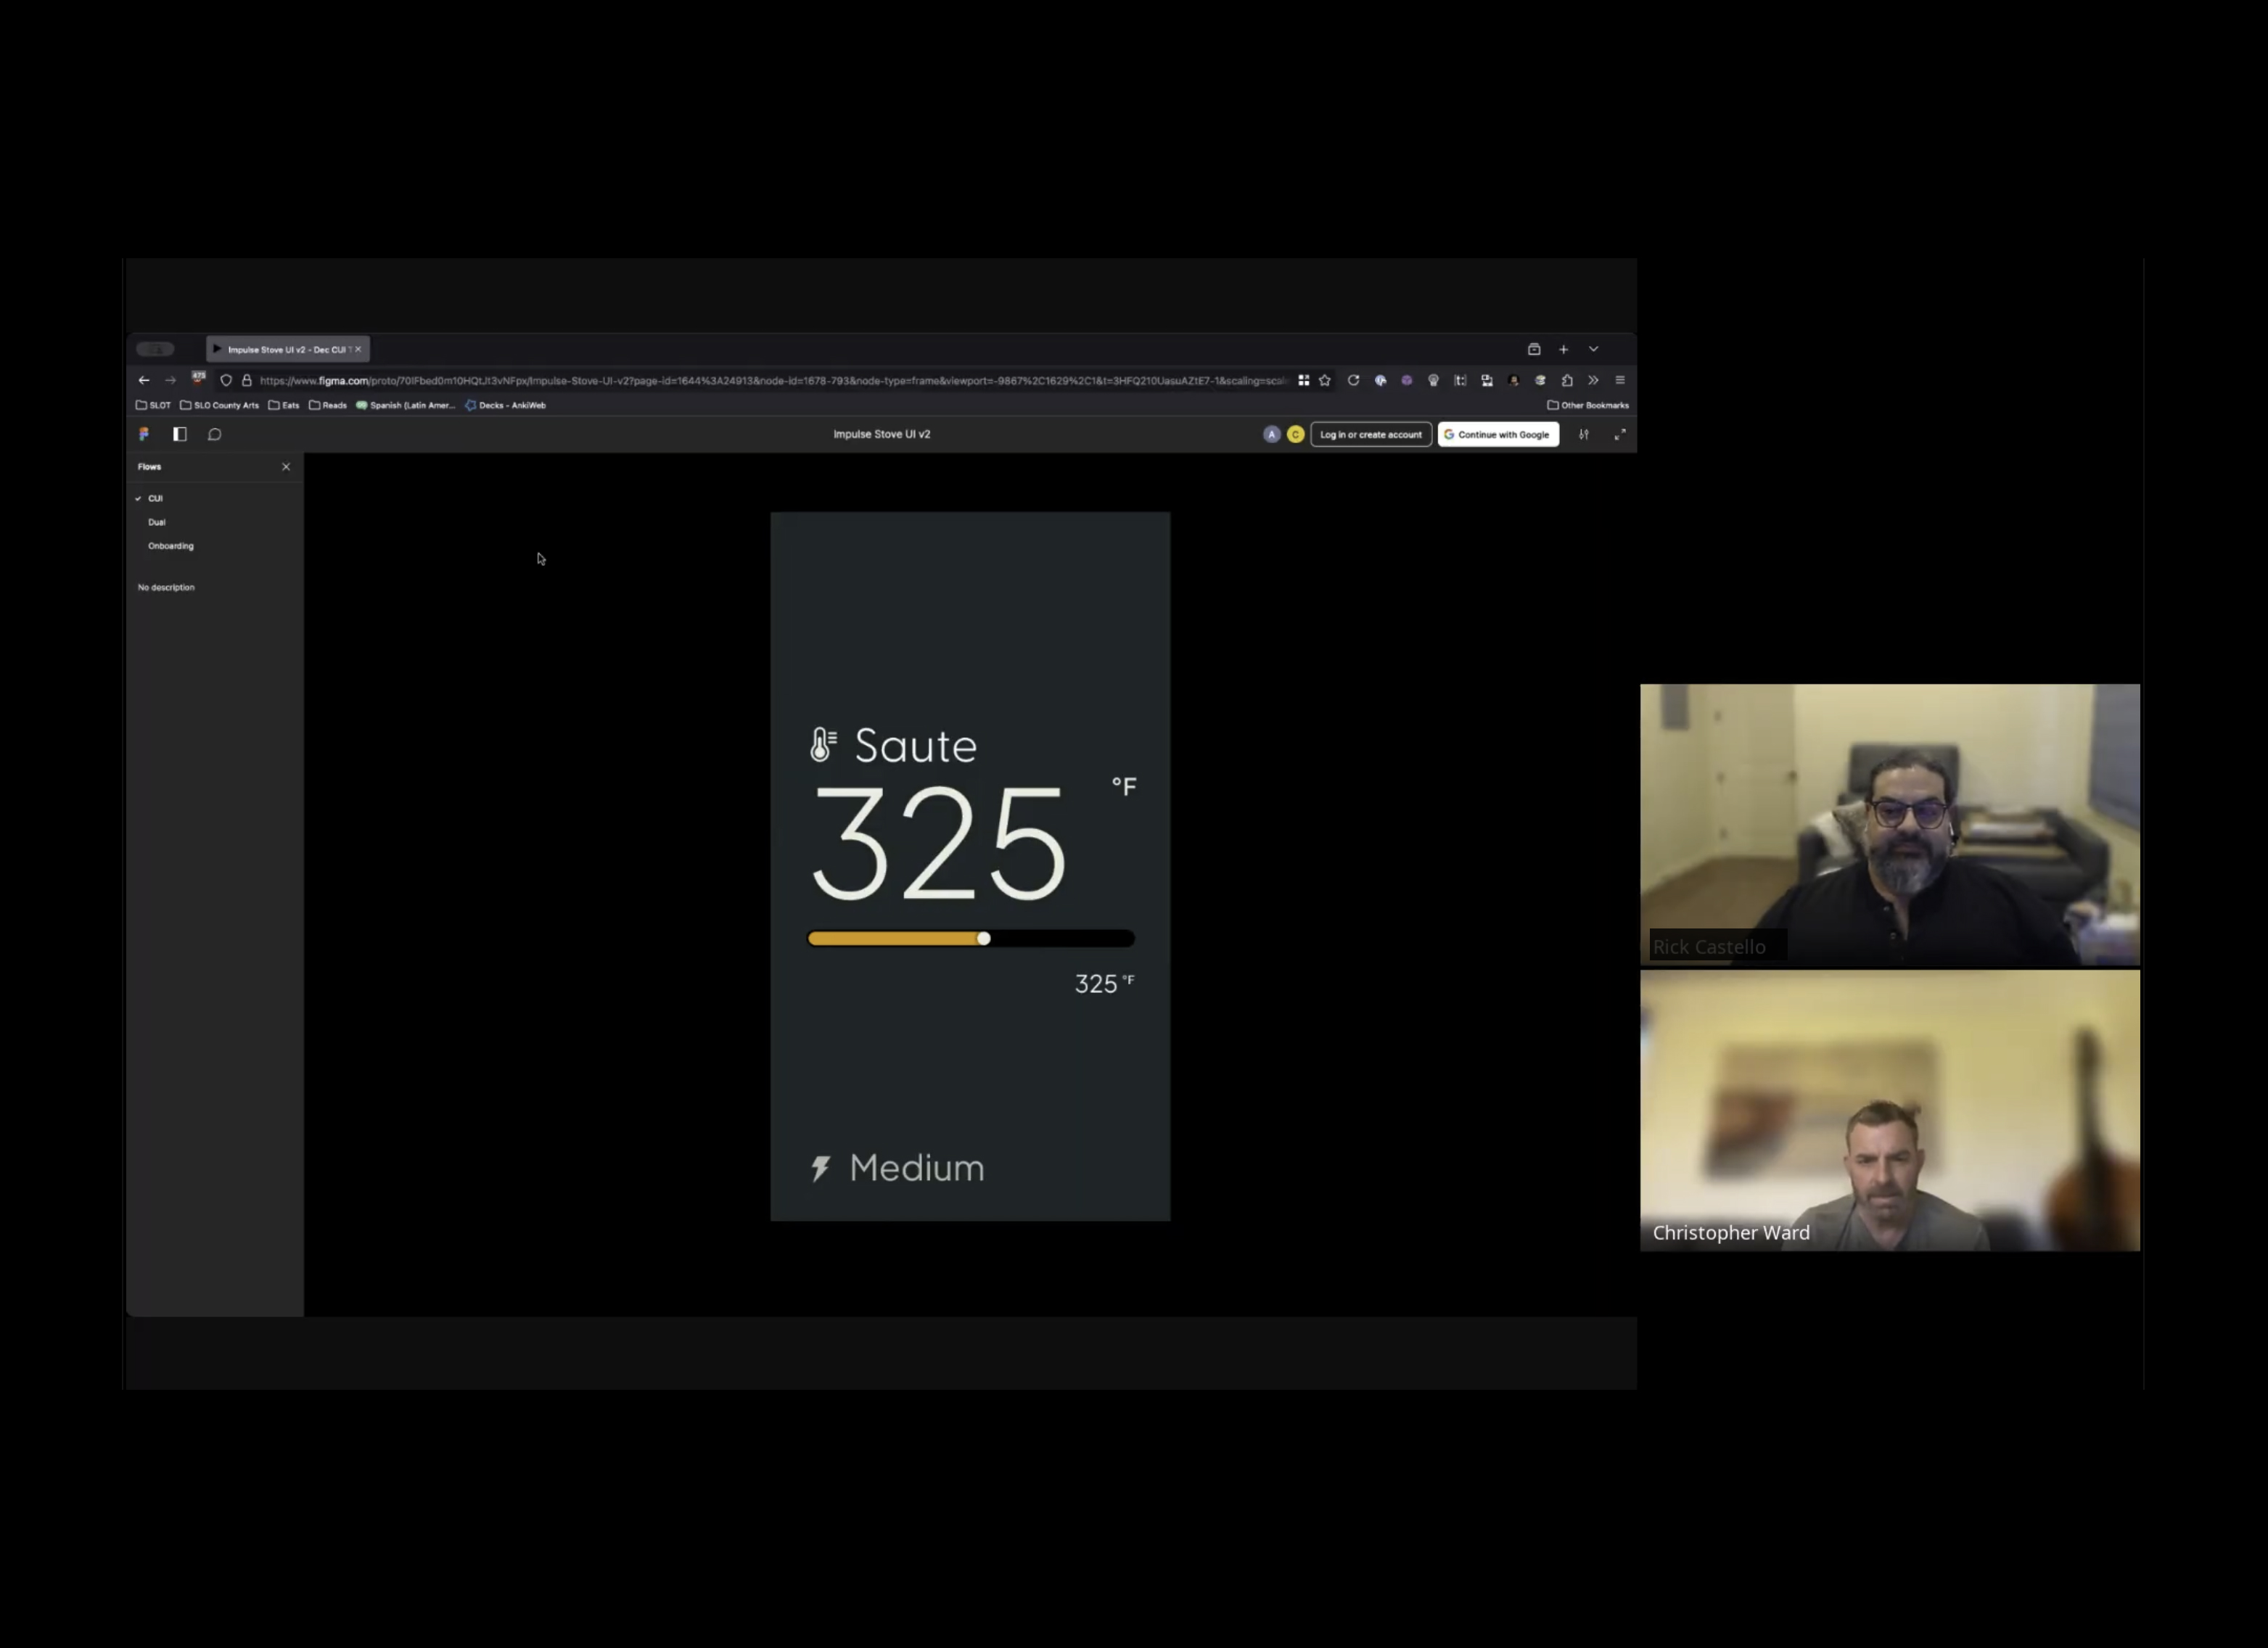Select the Onboarding flow
The image size is (2268, 1648).
[171, 546]
